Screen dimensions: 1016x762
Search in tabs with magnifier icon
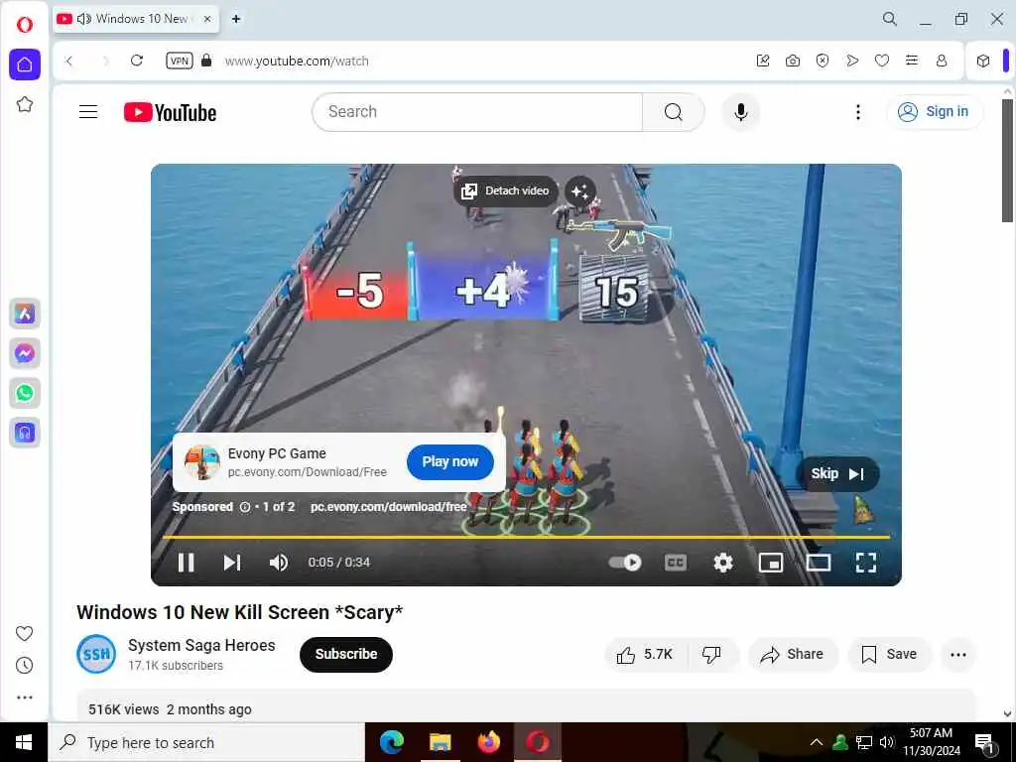pyautogui.click(x=890, y=19)
